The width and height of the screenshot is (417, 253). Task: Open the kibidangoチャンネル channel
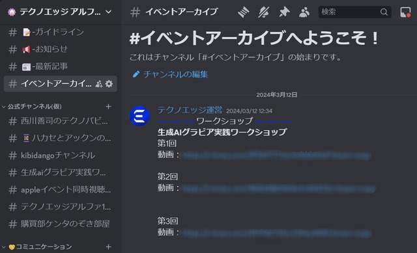click(61, 155)
